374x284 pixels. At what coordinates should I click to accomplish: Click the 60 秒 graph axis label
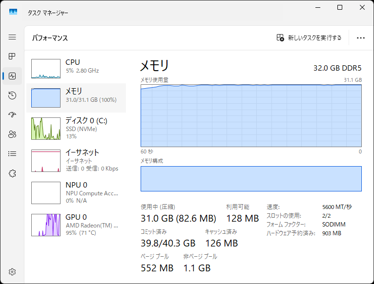[x=147, y=151]
